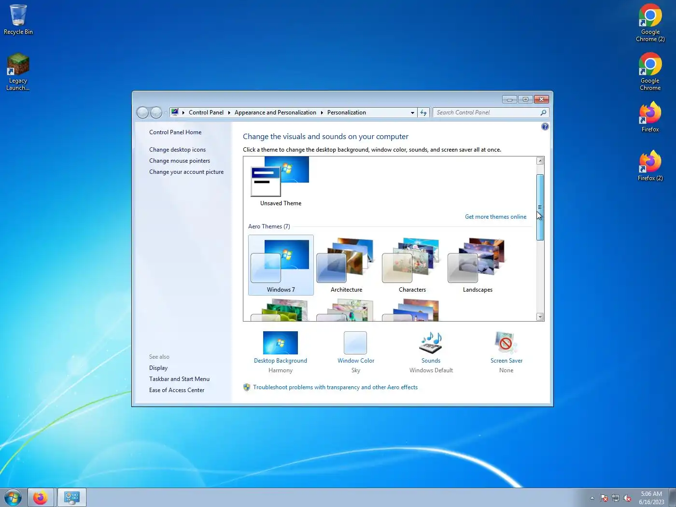
Task: Close the Personalization window
Action: tap(542, 99)
